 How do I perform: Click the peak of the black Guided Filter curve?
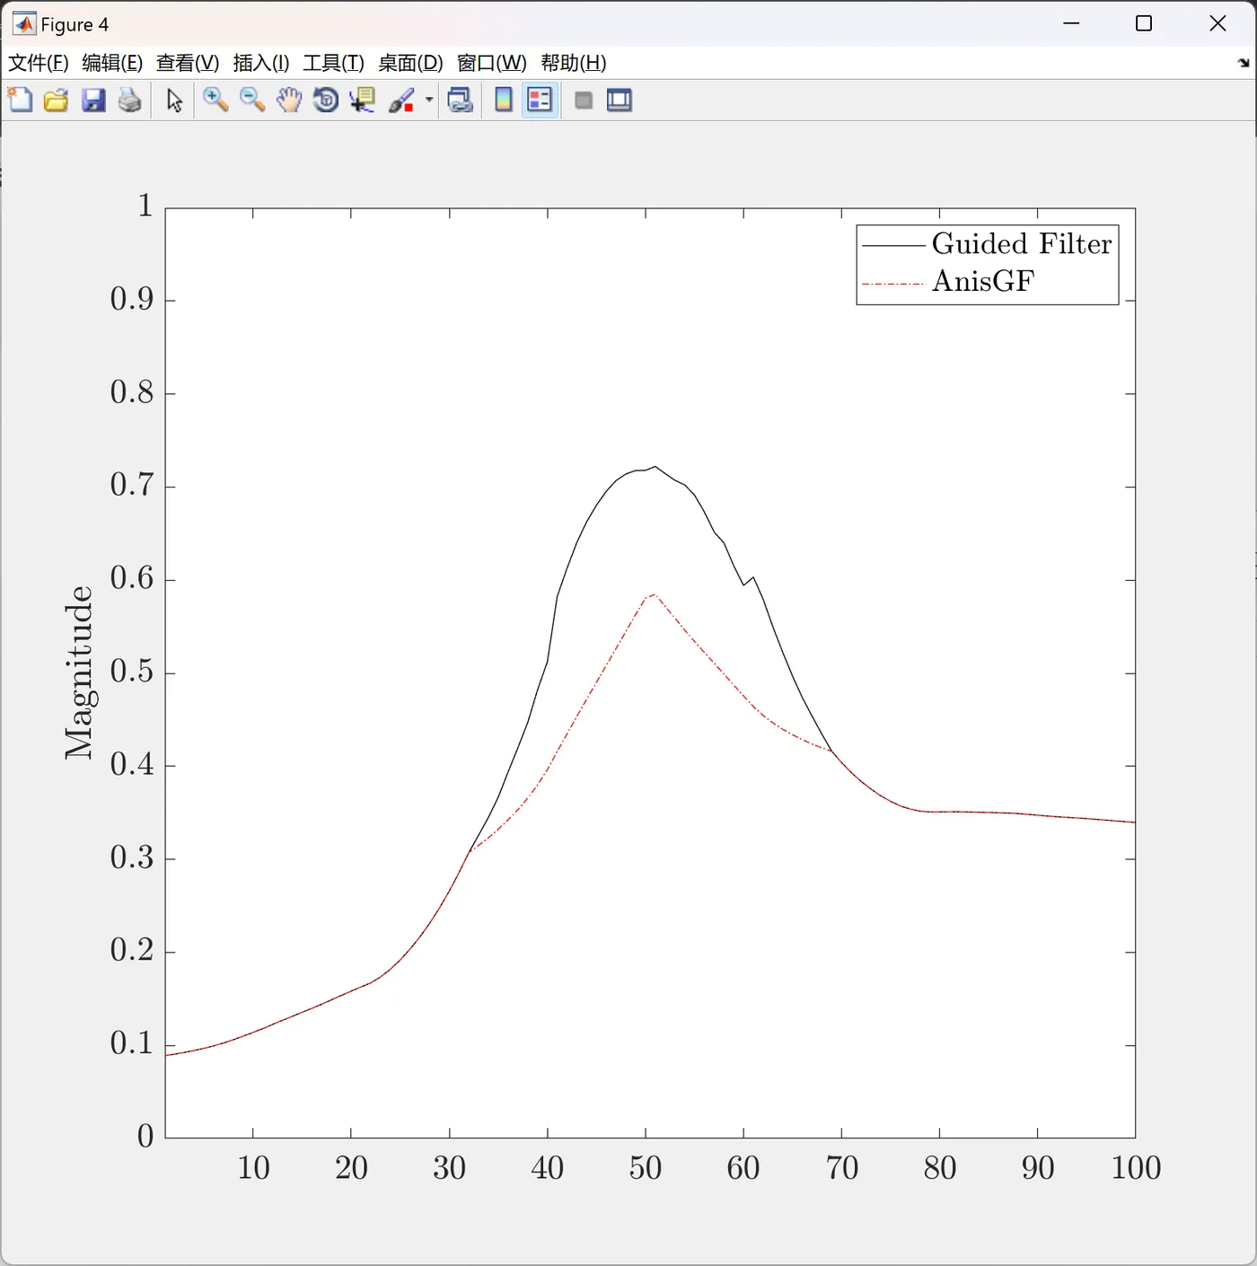point(655,467)
